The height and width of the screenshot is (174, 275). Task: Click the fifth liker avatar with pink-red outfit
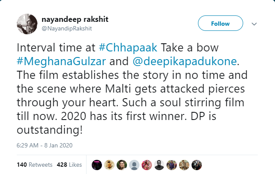coord(147,165)
